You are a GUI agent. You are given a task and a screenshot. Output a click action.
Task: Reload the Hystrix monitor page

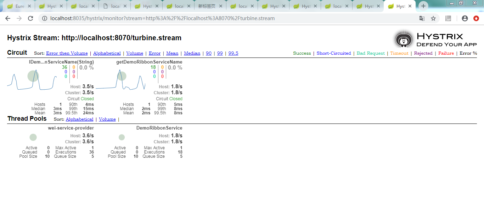31,18
